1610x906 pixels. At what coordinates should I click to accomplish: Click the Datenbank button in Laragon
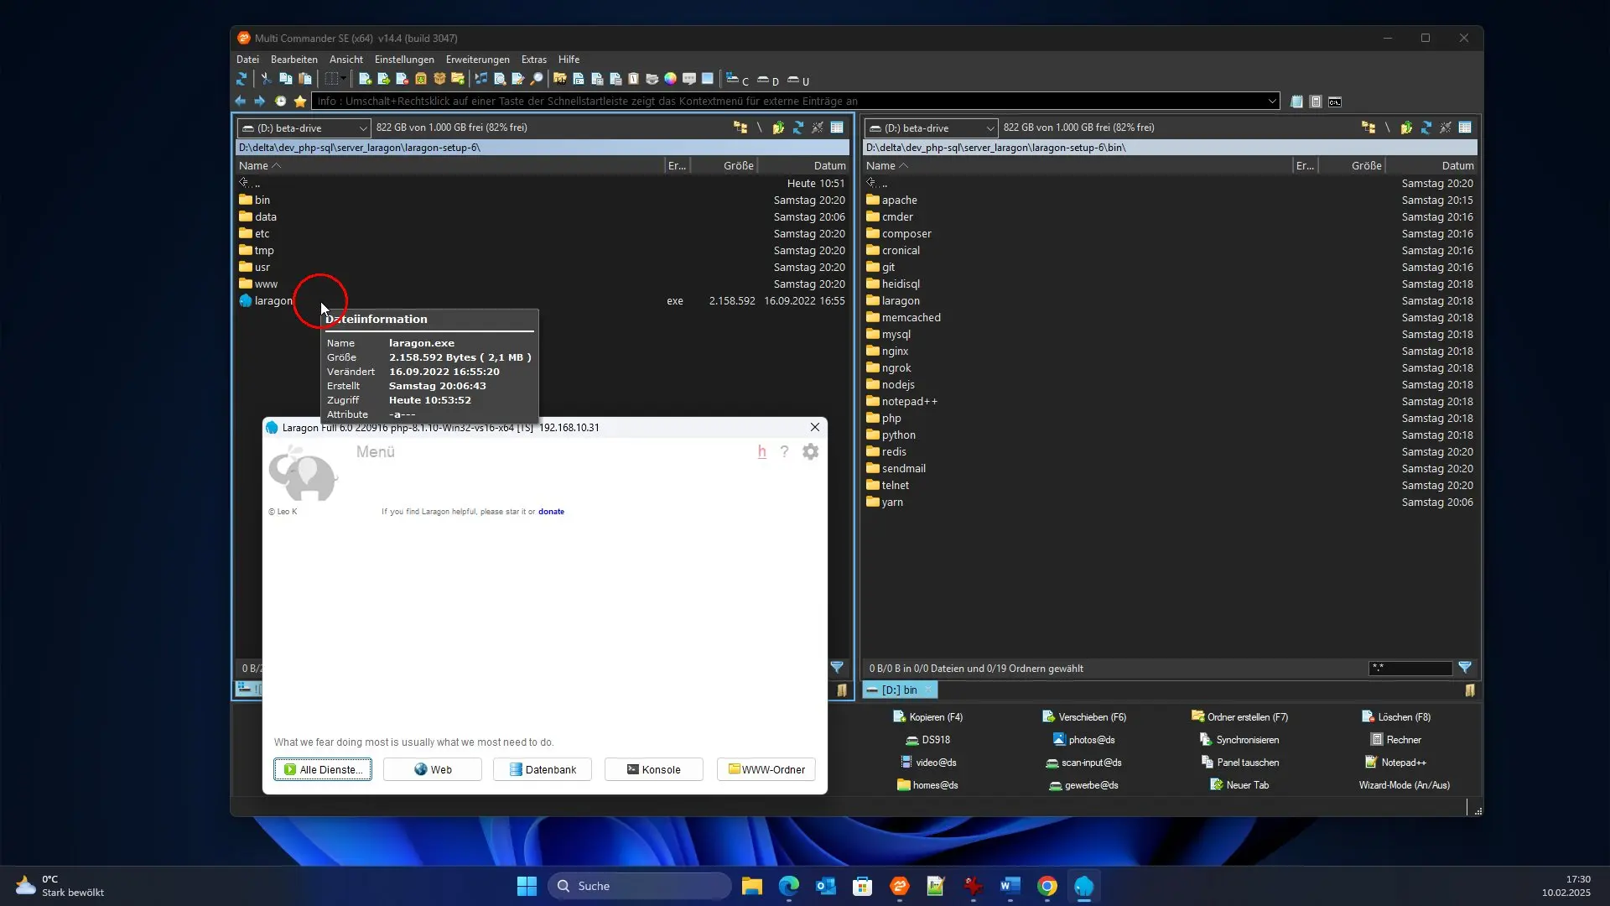(x=543, y=769)
